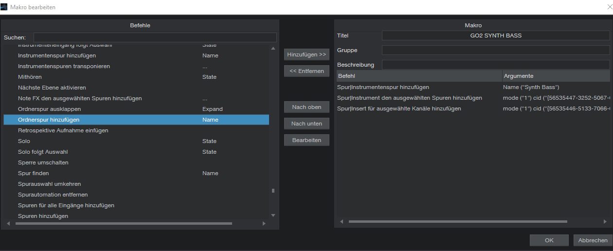Select macro step Spur|Instrumentenspur hinzufügen

point(383,87)
